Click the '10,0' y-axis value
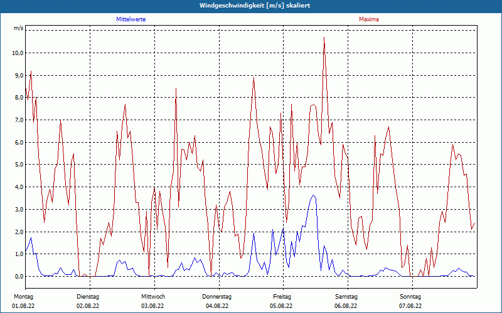The width and height of the screenshot is (502, 313). click(18, 53)
